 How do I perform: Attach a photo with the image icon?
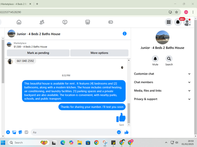pos(14,132)
